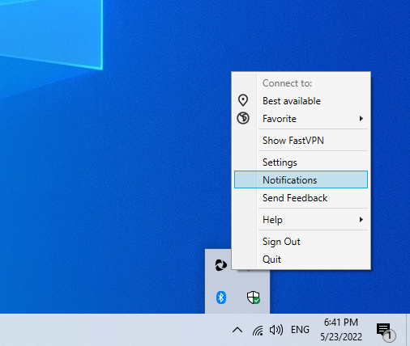Image resolution: width=410 pixels, height=346 pixels.
Task: Click the location pin icon beside Best available
Action: coord(243,100)
